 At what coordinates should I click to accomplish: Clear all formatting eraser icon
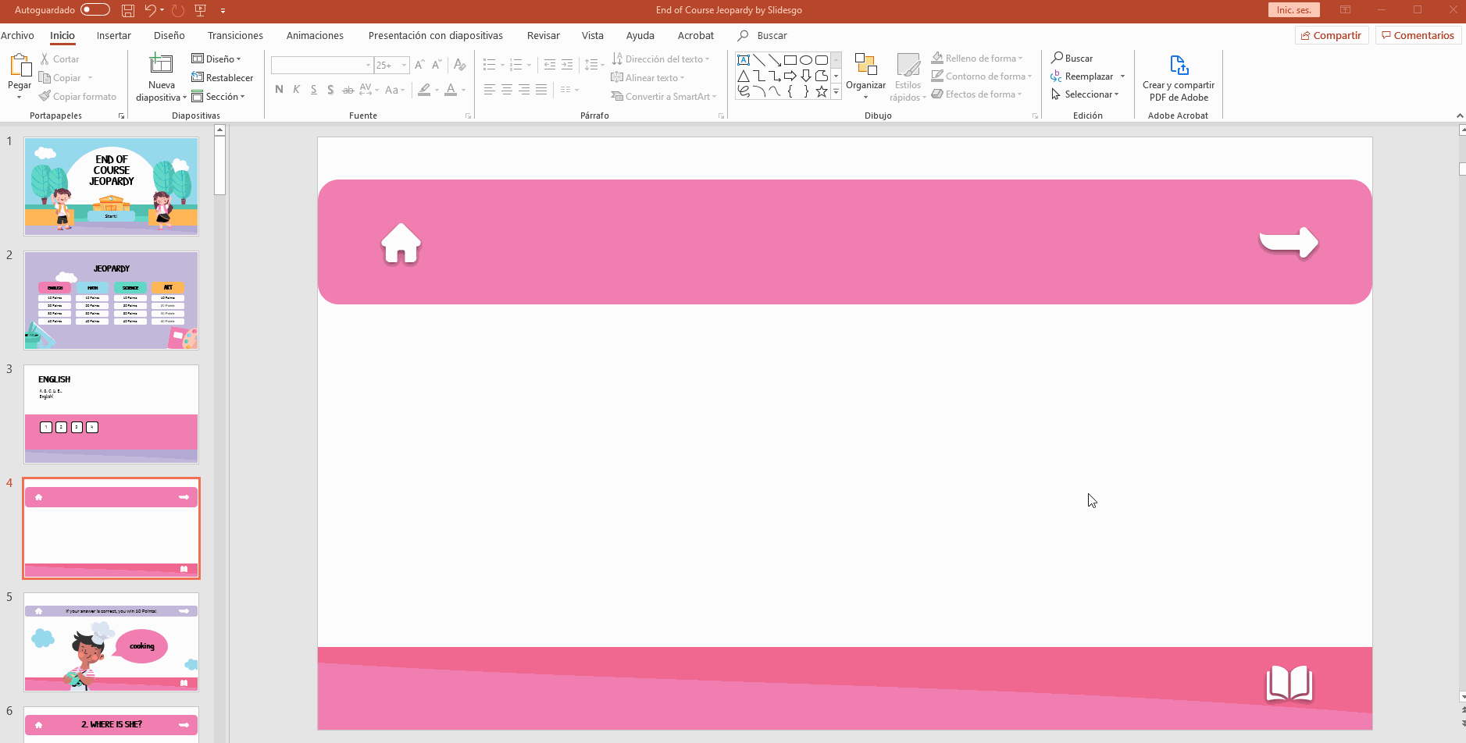tap(460, 66)
